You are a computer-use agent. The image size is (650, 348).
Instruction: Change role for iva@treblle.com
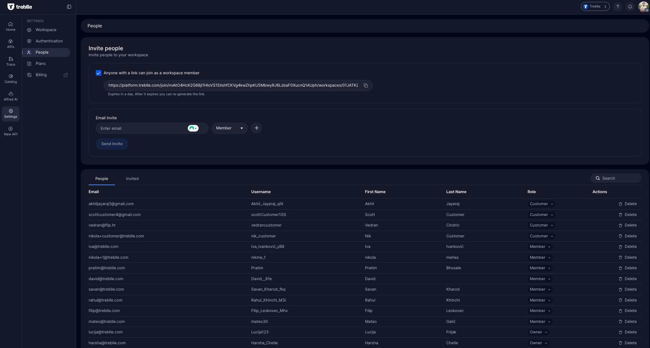click(x=540, y=247)
